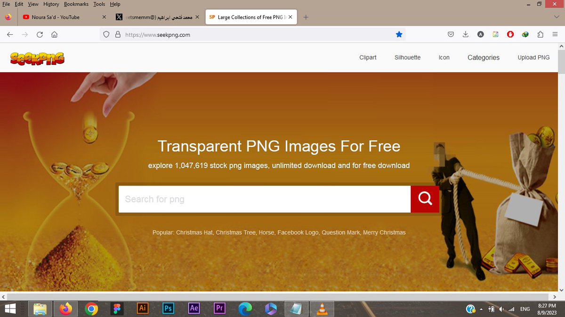Image resolution: width=565 pixels, height=317 pixels.
Task: Open the Tools menu
Action: pos(99,4)
